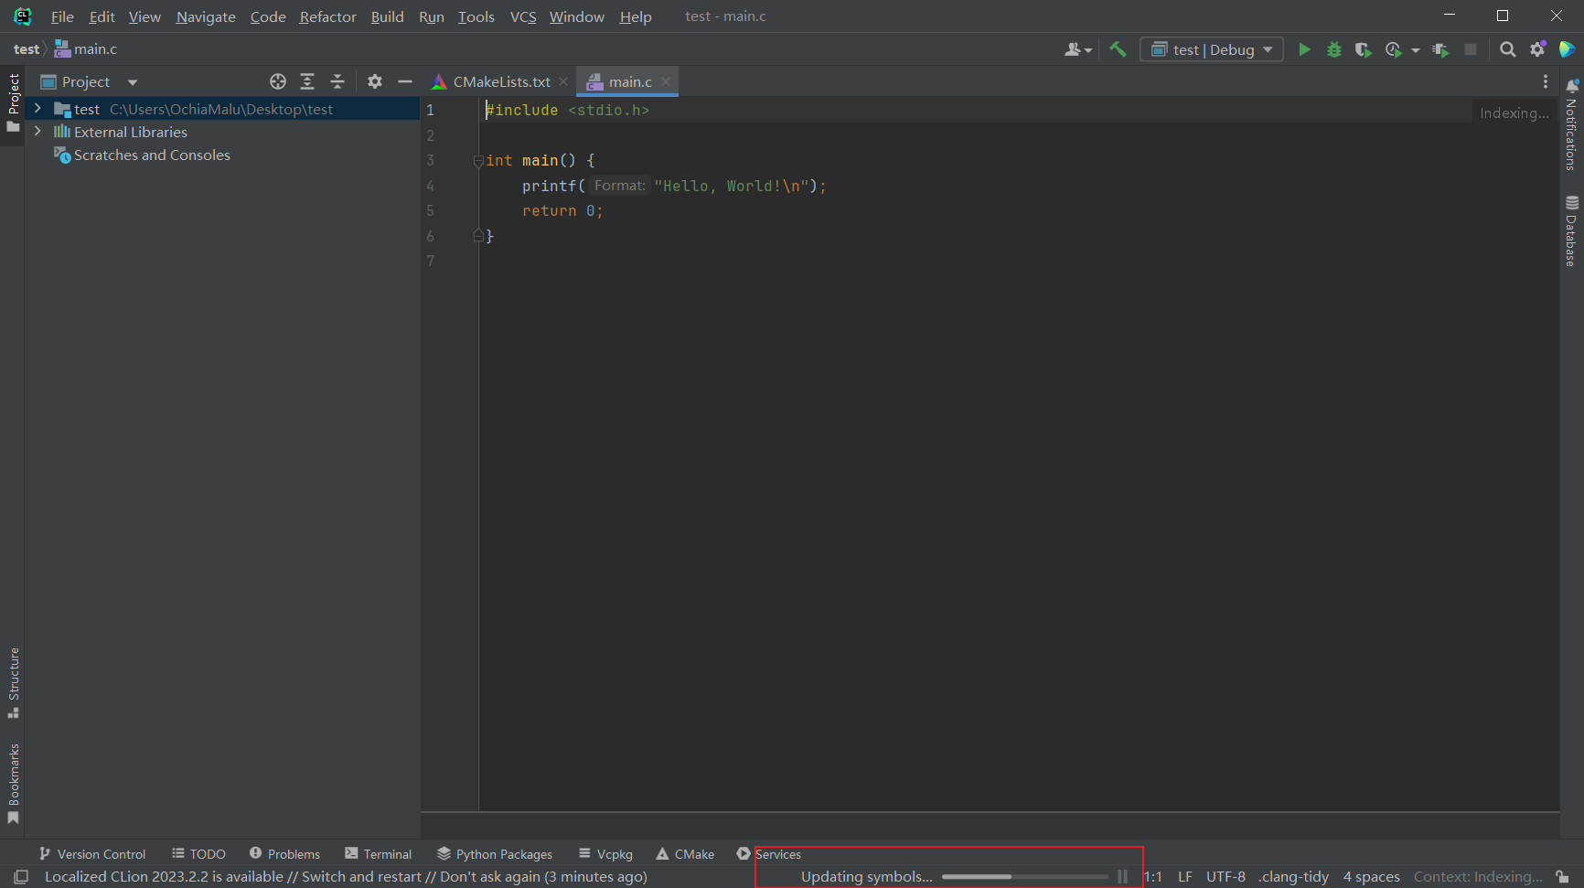The image size is (1584, 888).
Task: Open the TODO tool window
Action: pos(198,853)
